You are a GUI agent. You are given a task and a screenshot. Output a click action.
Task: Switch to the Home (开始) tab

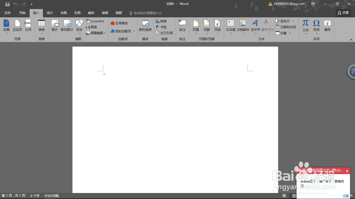click(22, 13)
